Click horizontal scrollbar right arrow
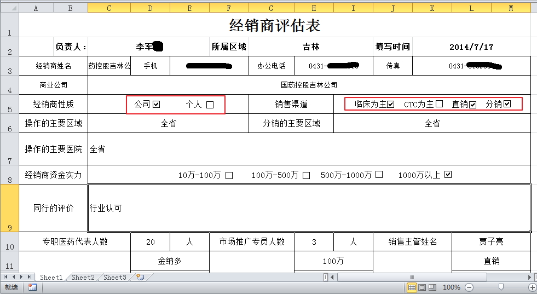Viewport: 537px width, 294px height. coord(530,277)
